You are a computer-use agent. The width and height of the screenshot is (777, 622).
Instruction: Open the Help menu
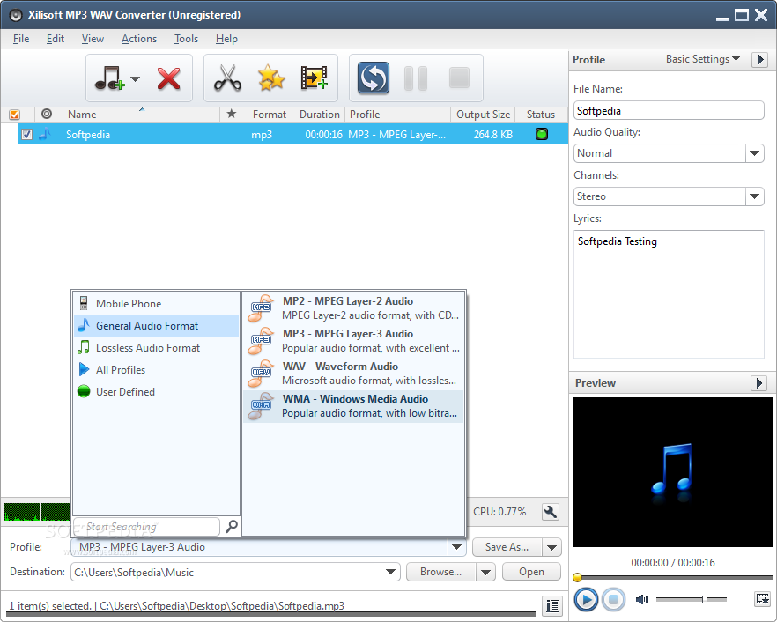click(x=226, y=39)
